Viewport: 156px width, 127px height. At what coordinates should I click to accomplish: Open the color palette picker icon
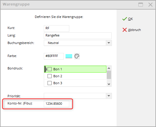tap(77, 56)
